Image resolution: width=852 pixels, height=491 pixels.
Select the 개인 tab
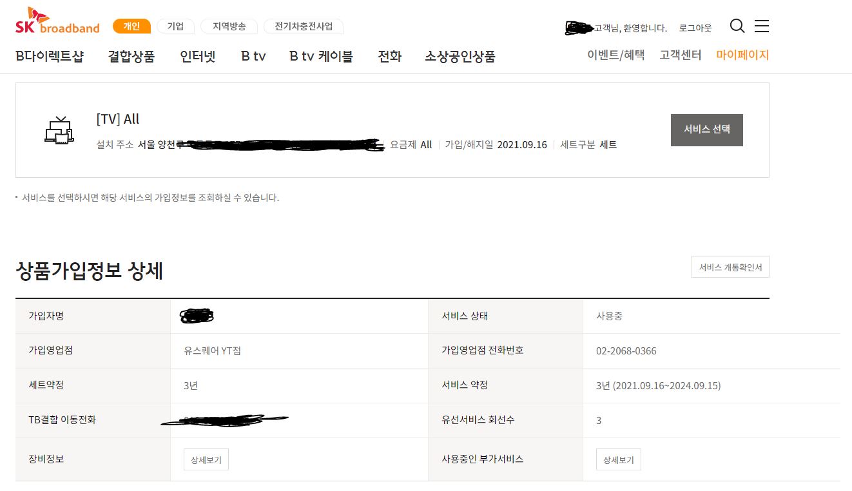pyautogui.click(x=131, y=26)
